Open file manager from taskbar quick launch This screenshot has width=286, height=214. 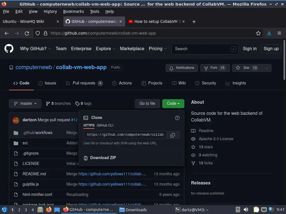pos(40,210)
